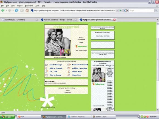Click the Online Now icon on the profile

76,46
